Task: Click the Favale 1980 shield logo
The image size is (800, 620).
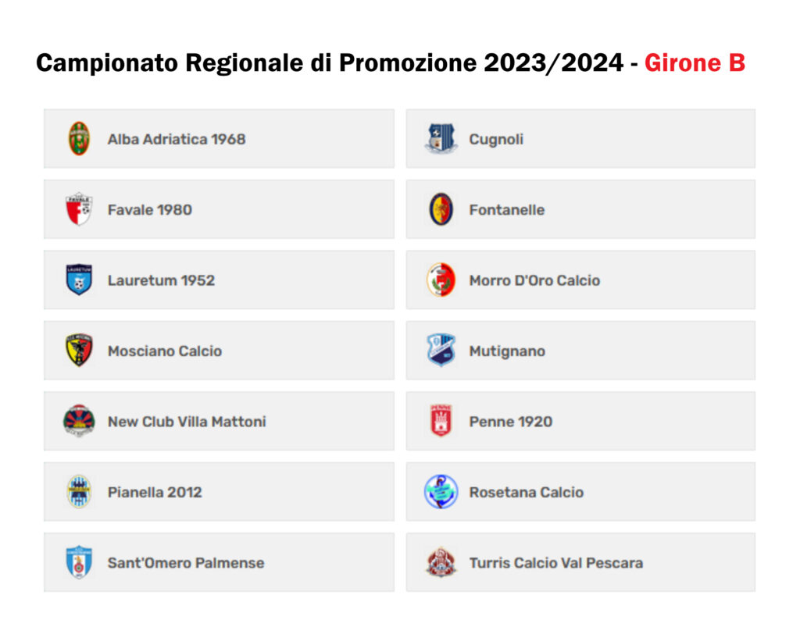Action: (x=79, y=209)
